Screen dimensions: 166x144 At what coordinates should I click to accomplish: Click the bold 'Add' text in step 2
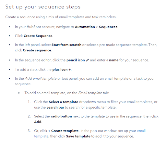coord(38,122)
